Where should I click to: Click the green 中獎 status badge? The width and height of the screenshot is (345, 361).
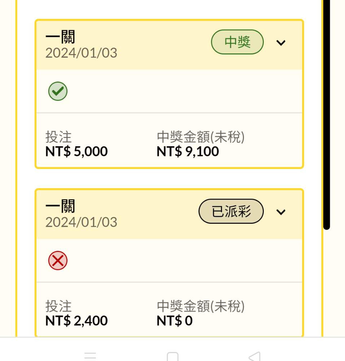pos(237,42)
